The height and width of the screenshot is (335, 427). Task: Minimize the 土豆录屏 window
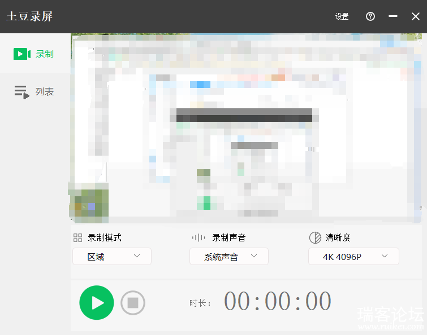[x=393, y=16]
